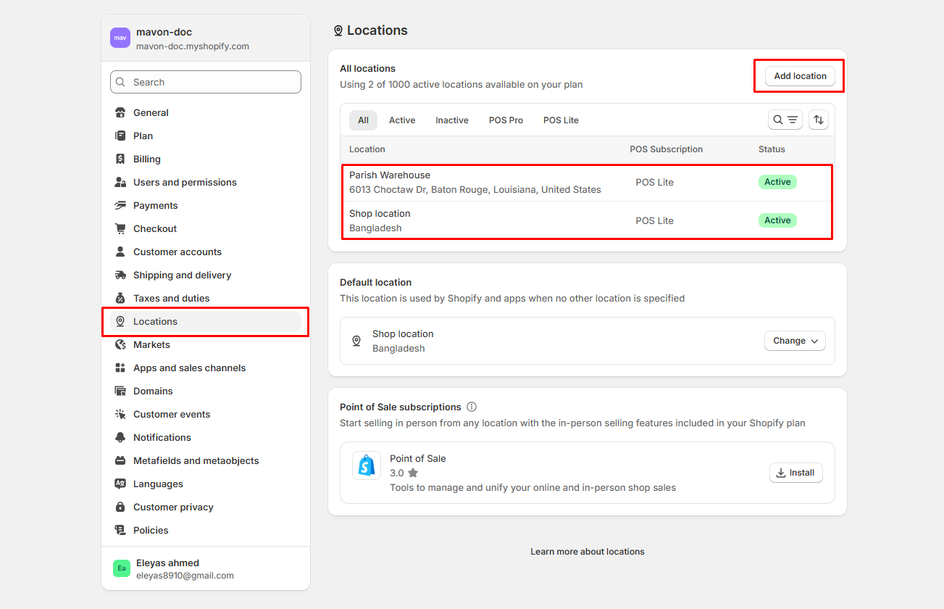Open the Parish Warehouse location row

tap(475, 182)
